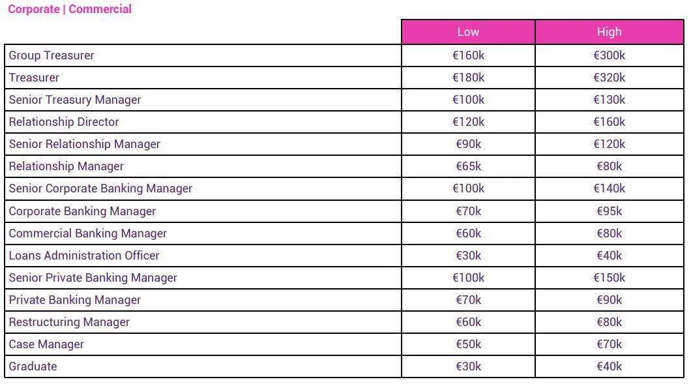Click the Relationship Director row label
Viewport: 691px width, 386px height.
(64, 122)
